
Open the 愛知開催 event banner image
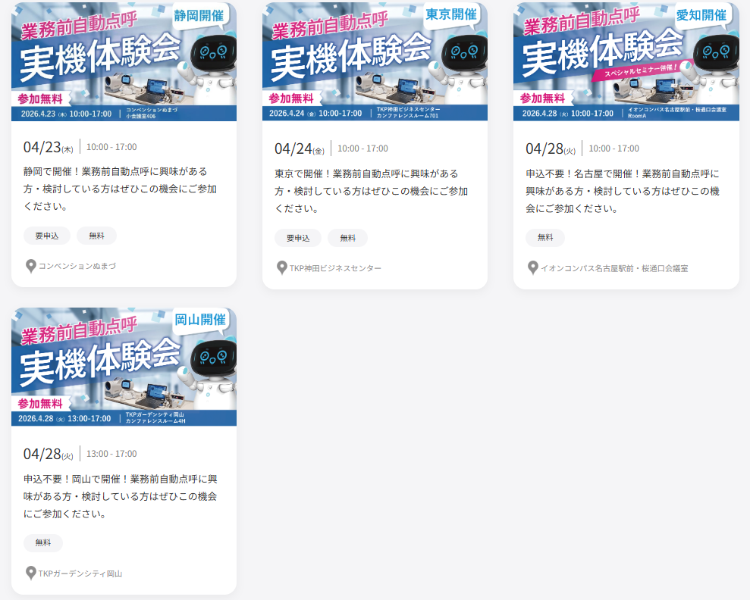626,61
